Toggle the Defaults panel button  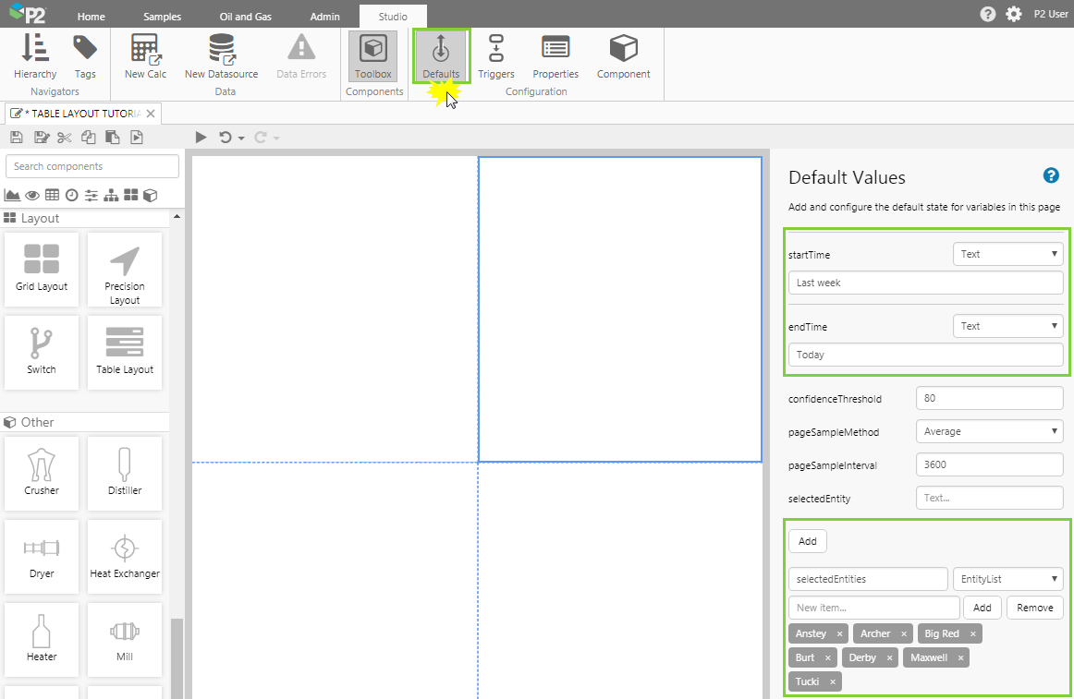pos(441,56)
